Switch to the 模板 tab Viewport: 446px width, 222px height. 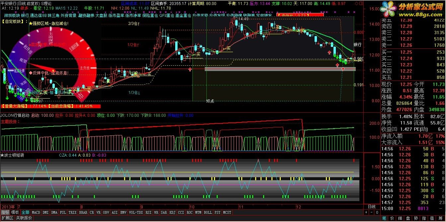(x=15, y=212)
